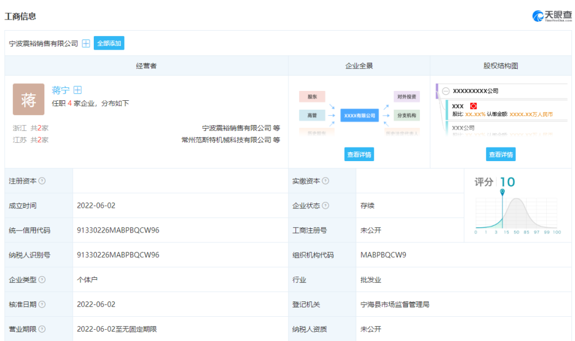The height and width of the screenshot is (341, 575).
Task: Click the help icon beside 企业状态
Action: tap(326, 206)
